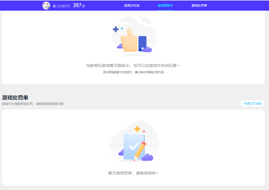
Task: Open the 信用分礼包 tab
Action: (x=132, y=6)
